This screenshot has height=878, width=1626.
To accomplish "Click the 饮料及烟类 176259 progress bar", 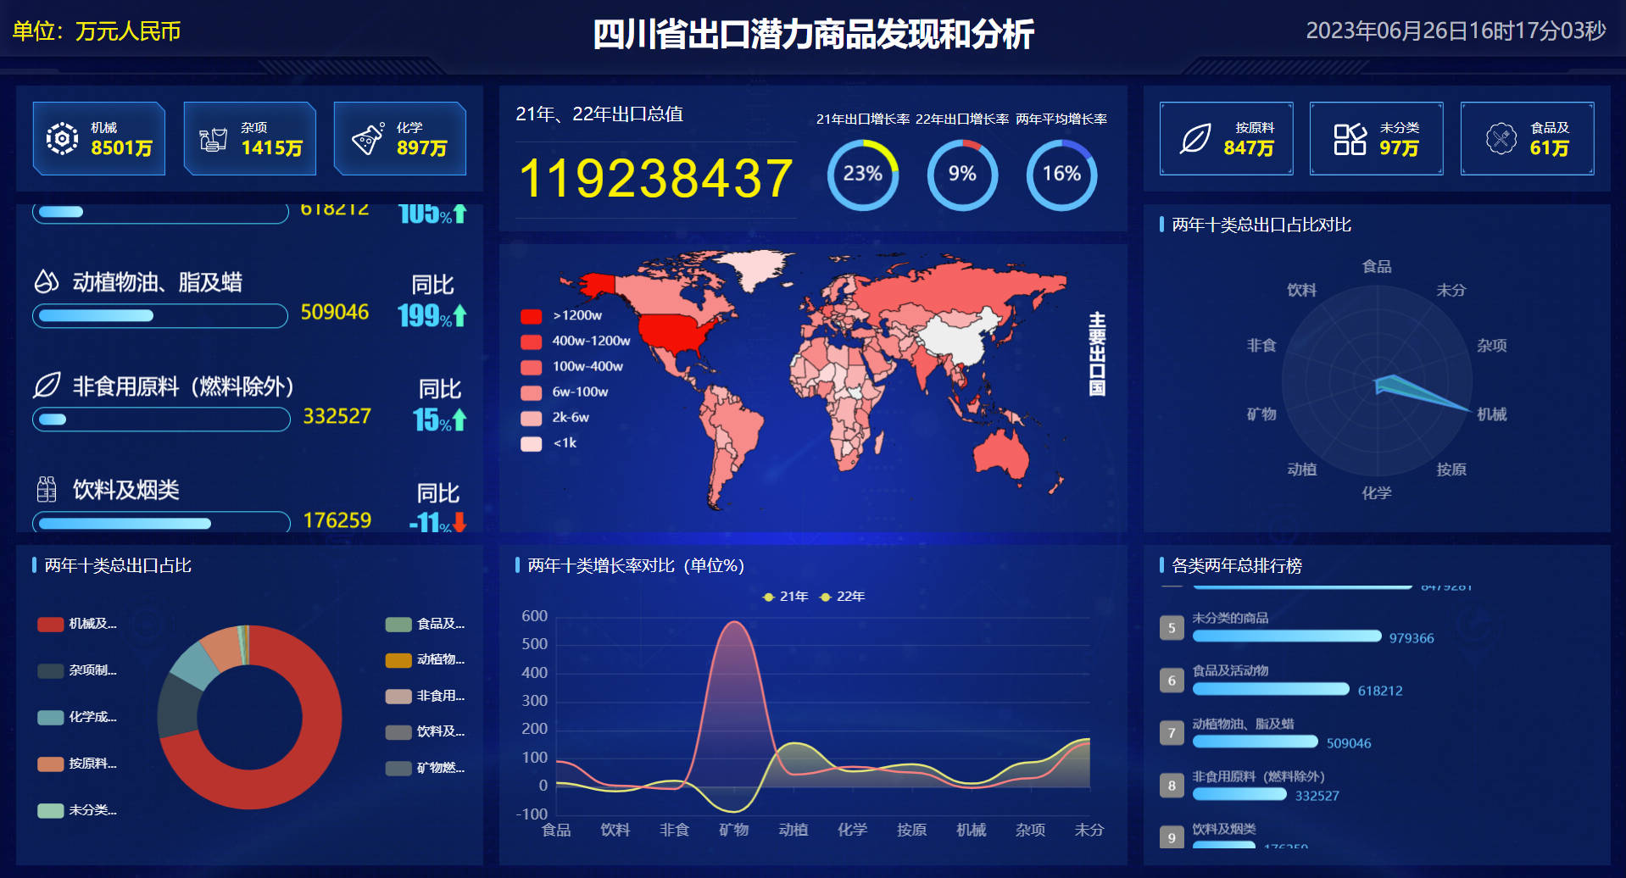I will [161, 522].
